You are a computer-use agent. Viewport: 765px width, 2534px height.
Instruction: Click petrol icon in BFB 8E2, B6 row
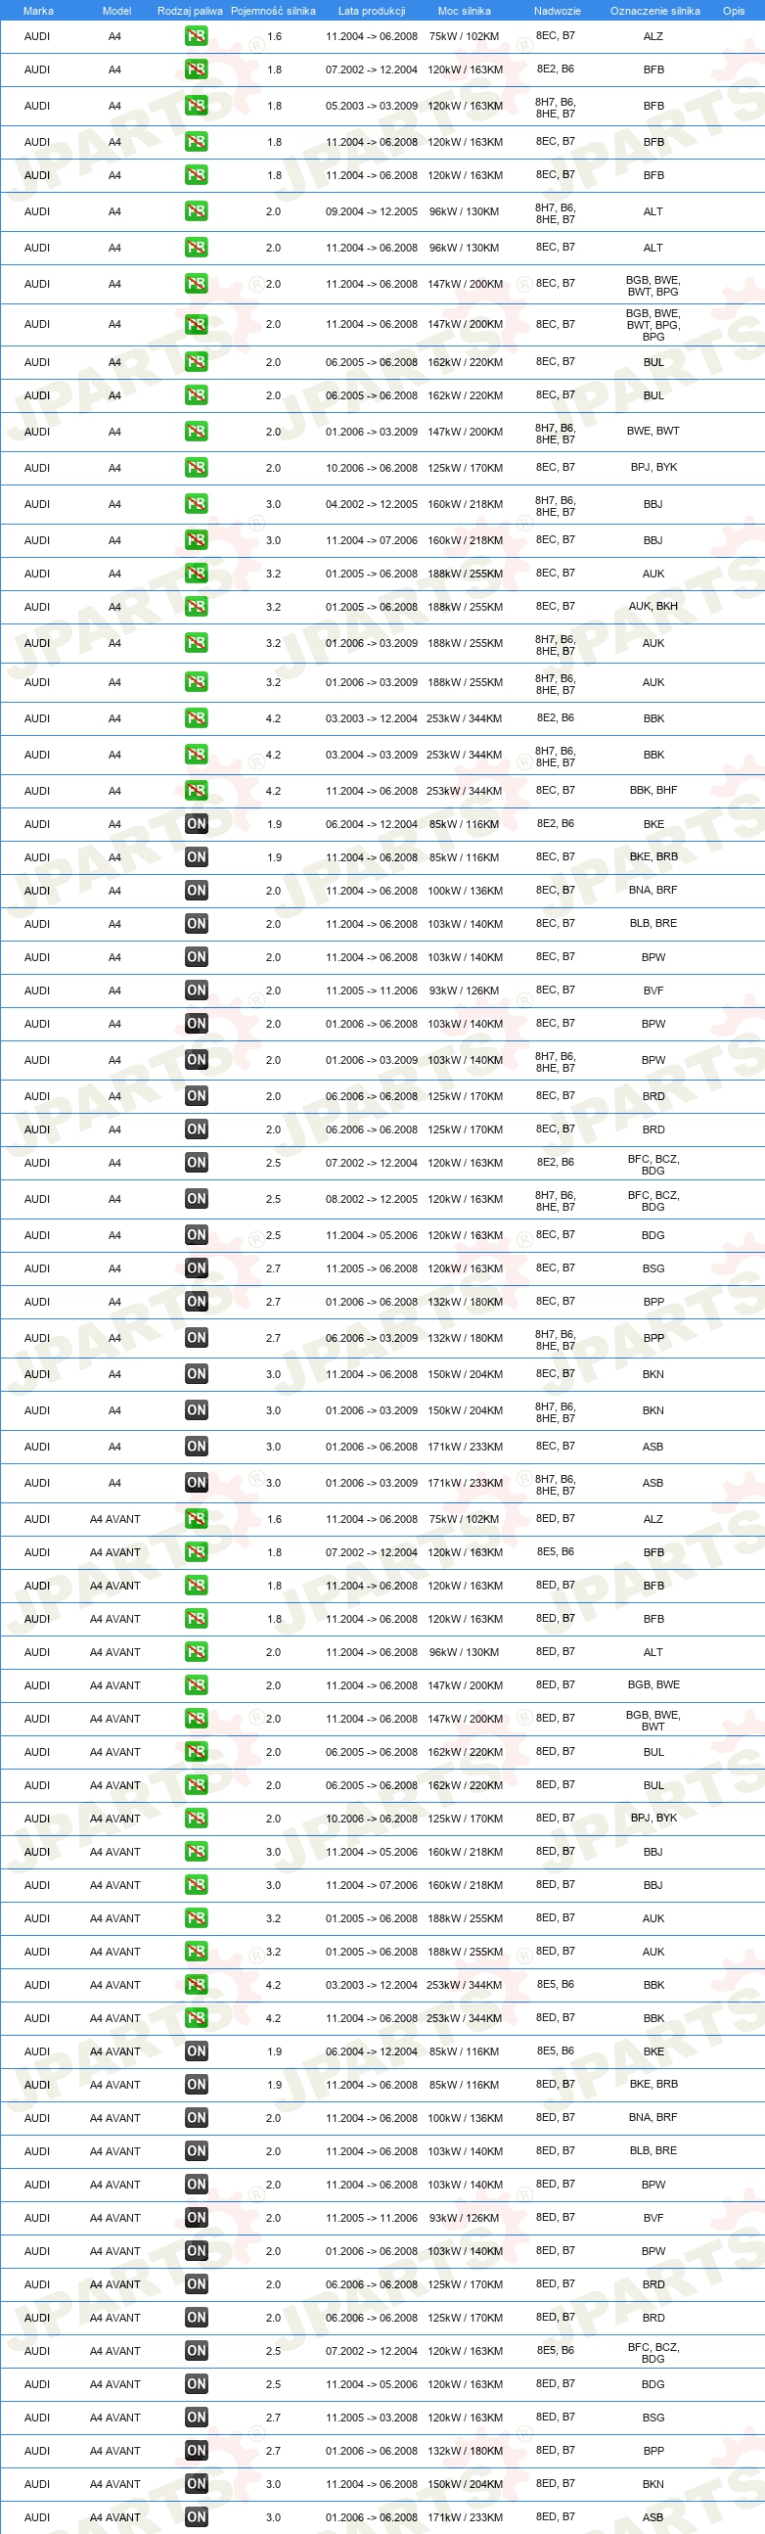[197, 69]
